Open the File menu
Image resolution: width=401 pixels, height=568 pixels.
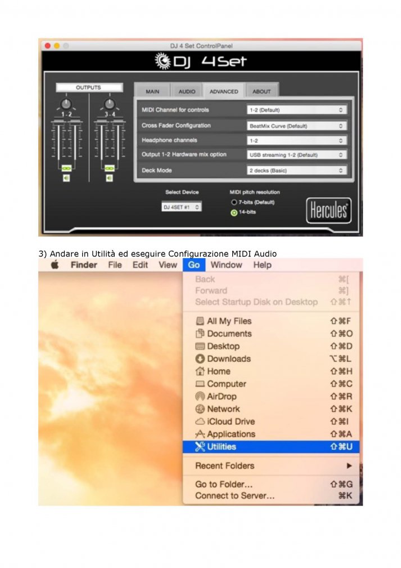(115, 265)
